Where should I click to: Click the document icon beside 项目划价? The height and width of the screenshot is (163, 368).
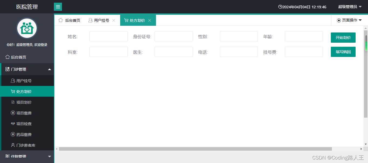(13, 102)
